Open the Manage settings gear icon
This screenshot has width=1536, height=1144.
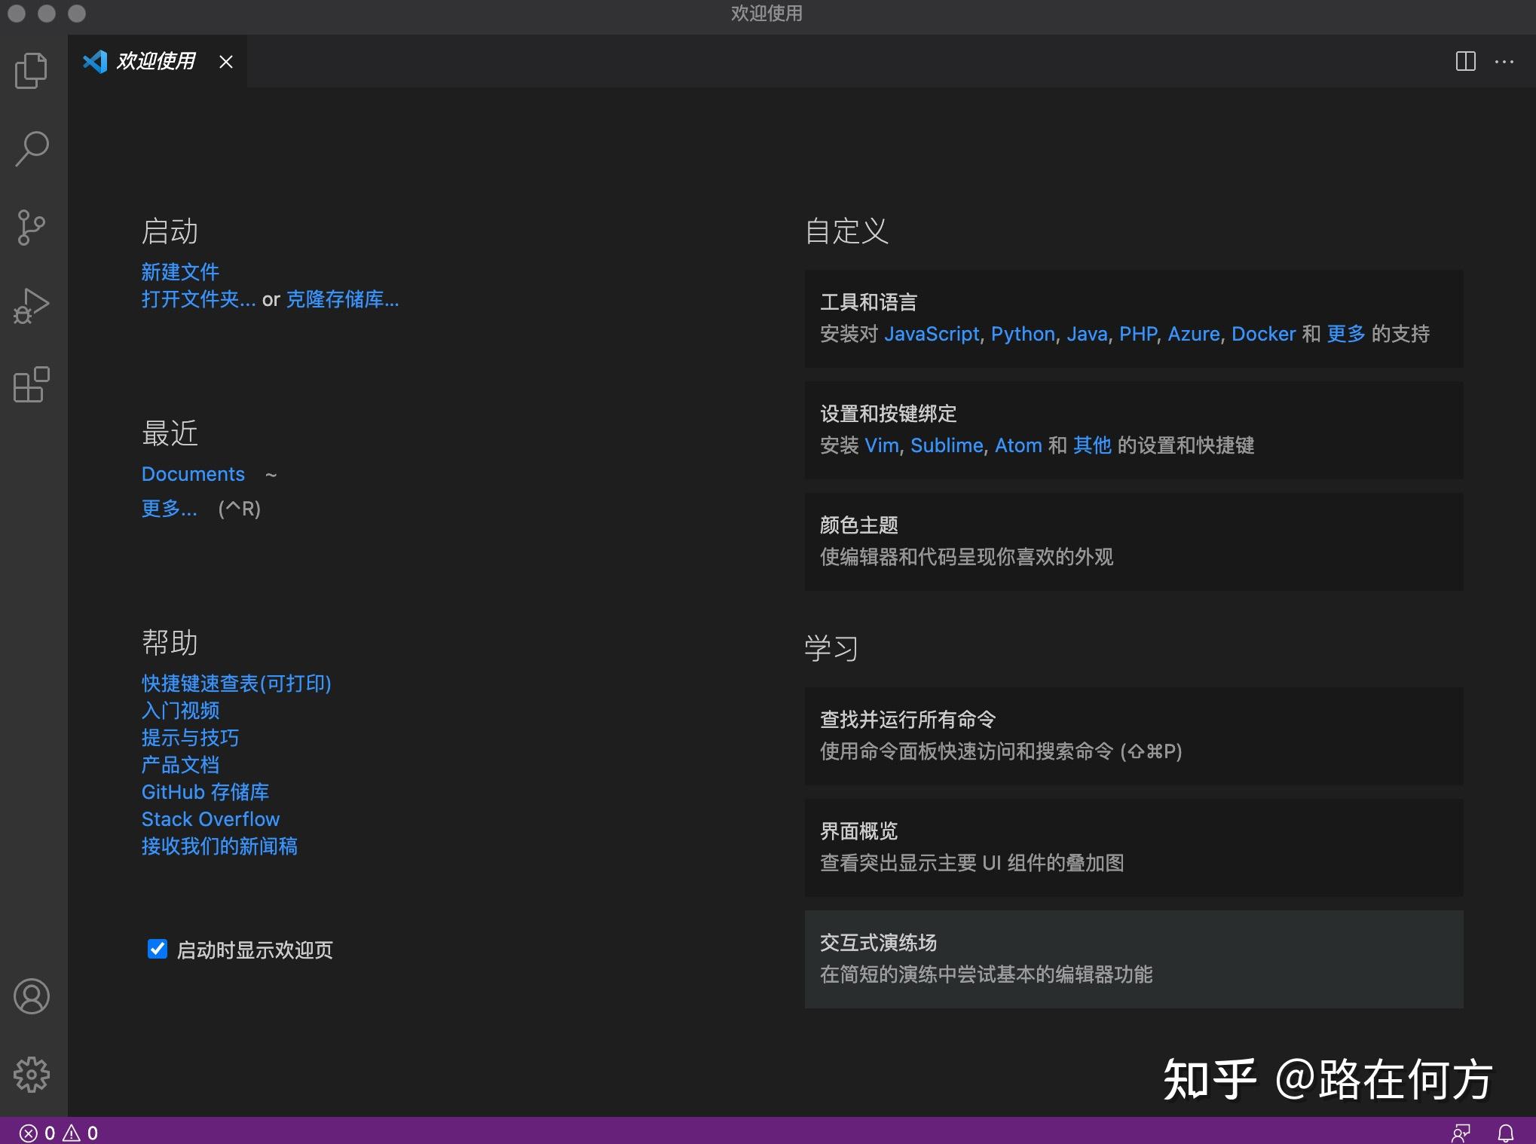coord(31,1075)
